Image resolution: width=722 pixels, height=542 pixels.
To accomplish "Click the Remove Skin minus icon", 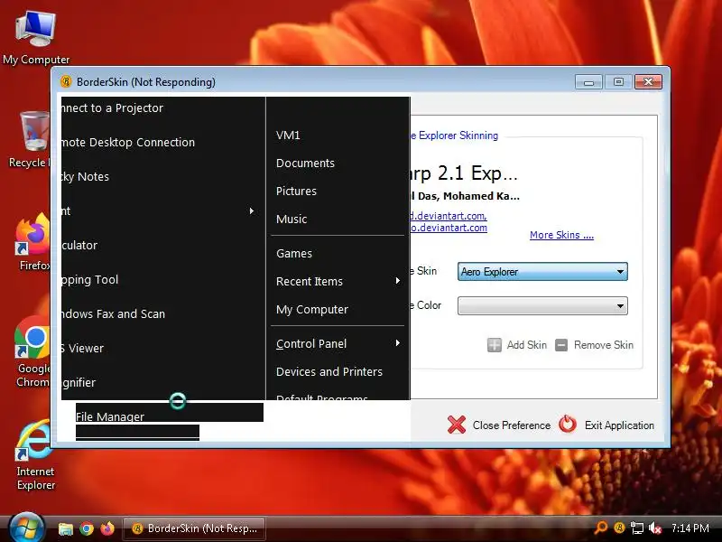I will tap(561, 345).
